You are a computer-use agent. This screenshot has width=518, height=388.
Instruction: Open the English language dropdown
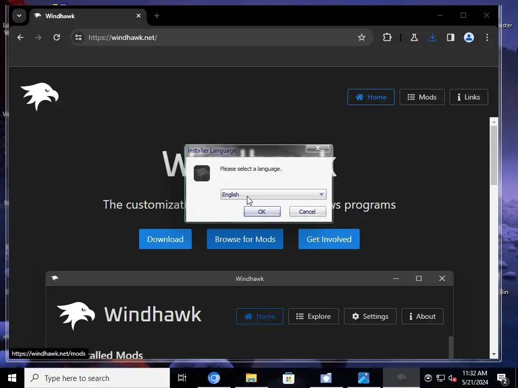273,195
